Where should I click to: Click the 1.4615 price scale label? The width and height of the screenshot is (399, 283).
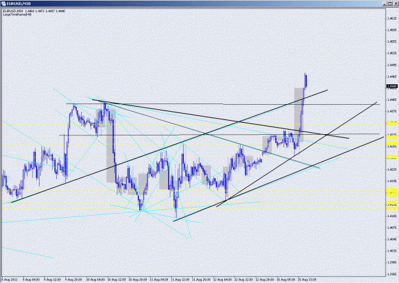[392, 19]
